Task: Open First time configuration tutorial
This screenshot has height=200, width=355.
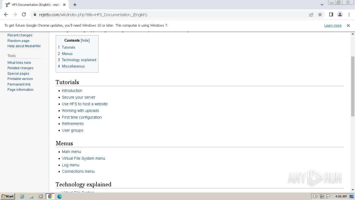Action: [x=82, y=117]
